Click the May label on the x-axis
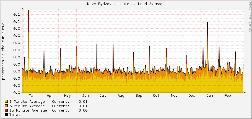The image size is (252, 119). click(x=67, y=96)
